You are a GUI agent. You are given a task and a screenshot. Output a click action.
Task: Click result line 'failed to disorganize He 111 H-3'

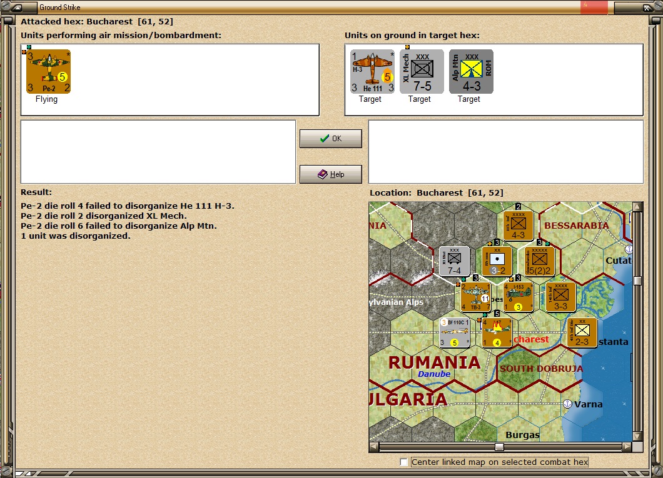127,206
